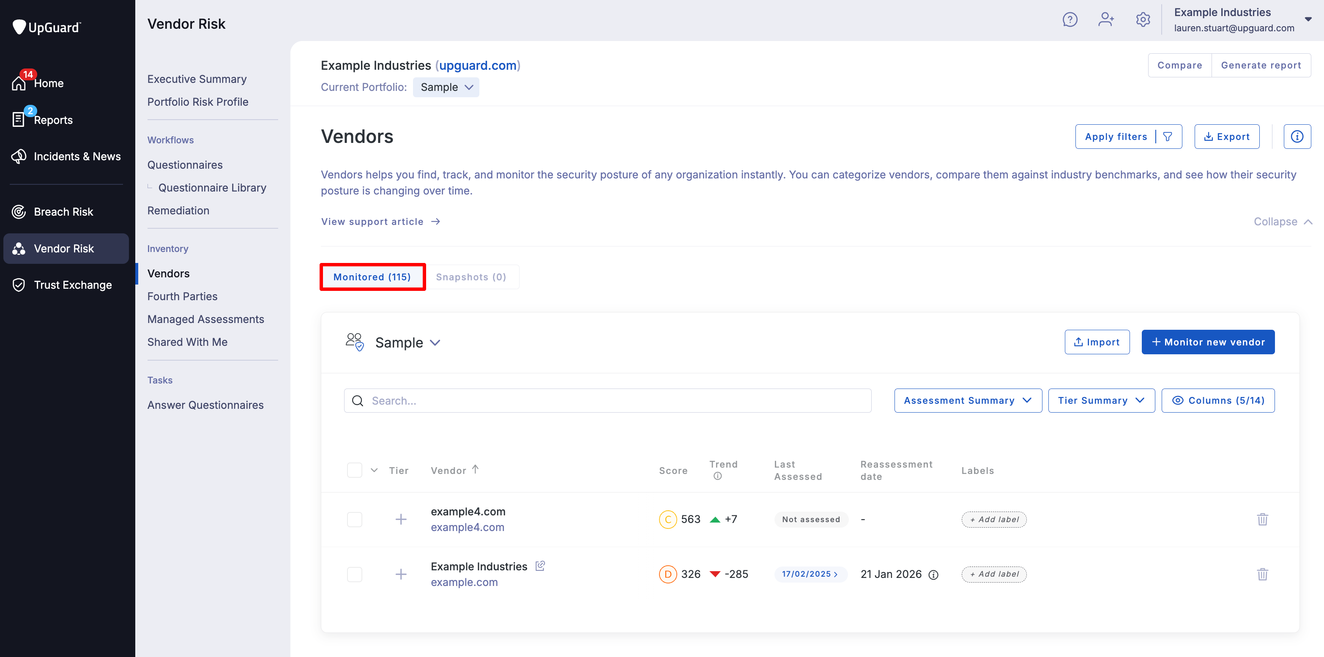Toggle the select-all vendors checkbox
The height and width of the screenshot is (657, 1324).
pyautogui.click(x=355, y=471)
